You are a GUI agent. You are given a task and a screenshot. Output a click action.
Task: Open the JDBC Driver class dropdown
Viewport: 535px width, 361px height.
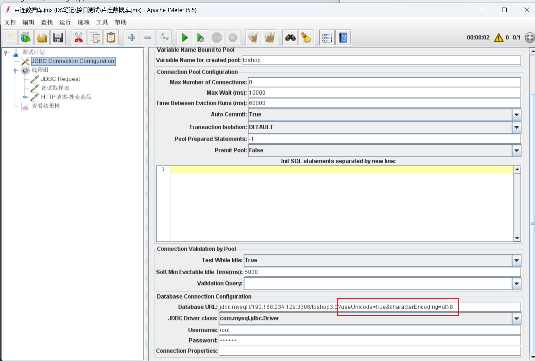[x=516, y=319]
